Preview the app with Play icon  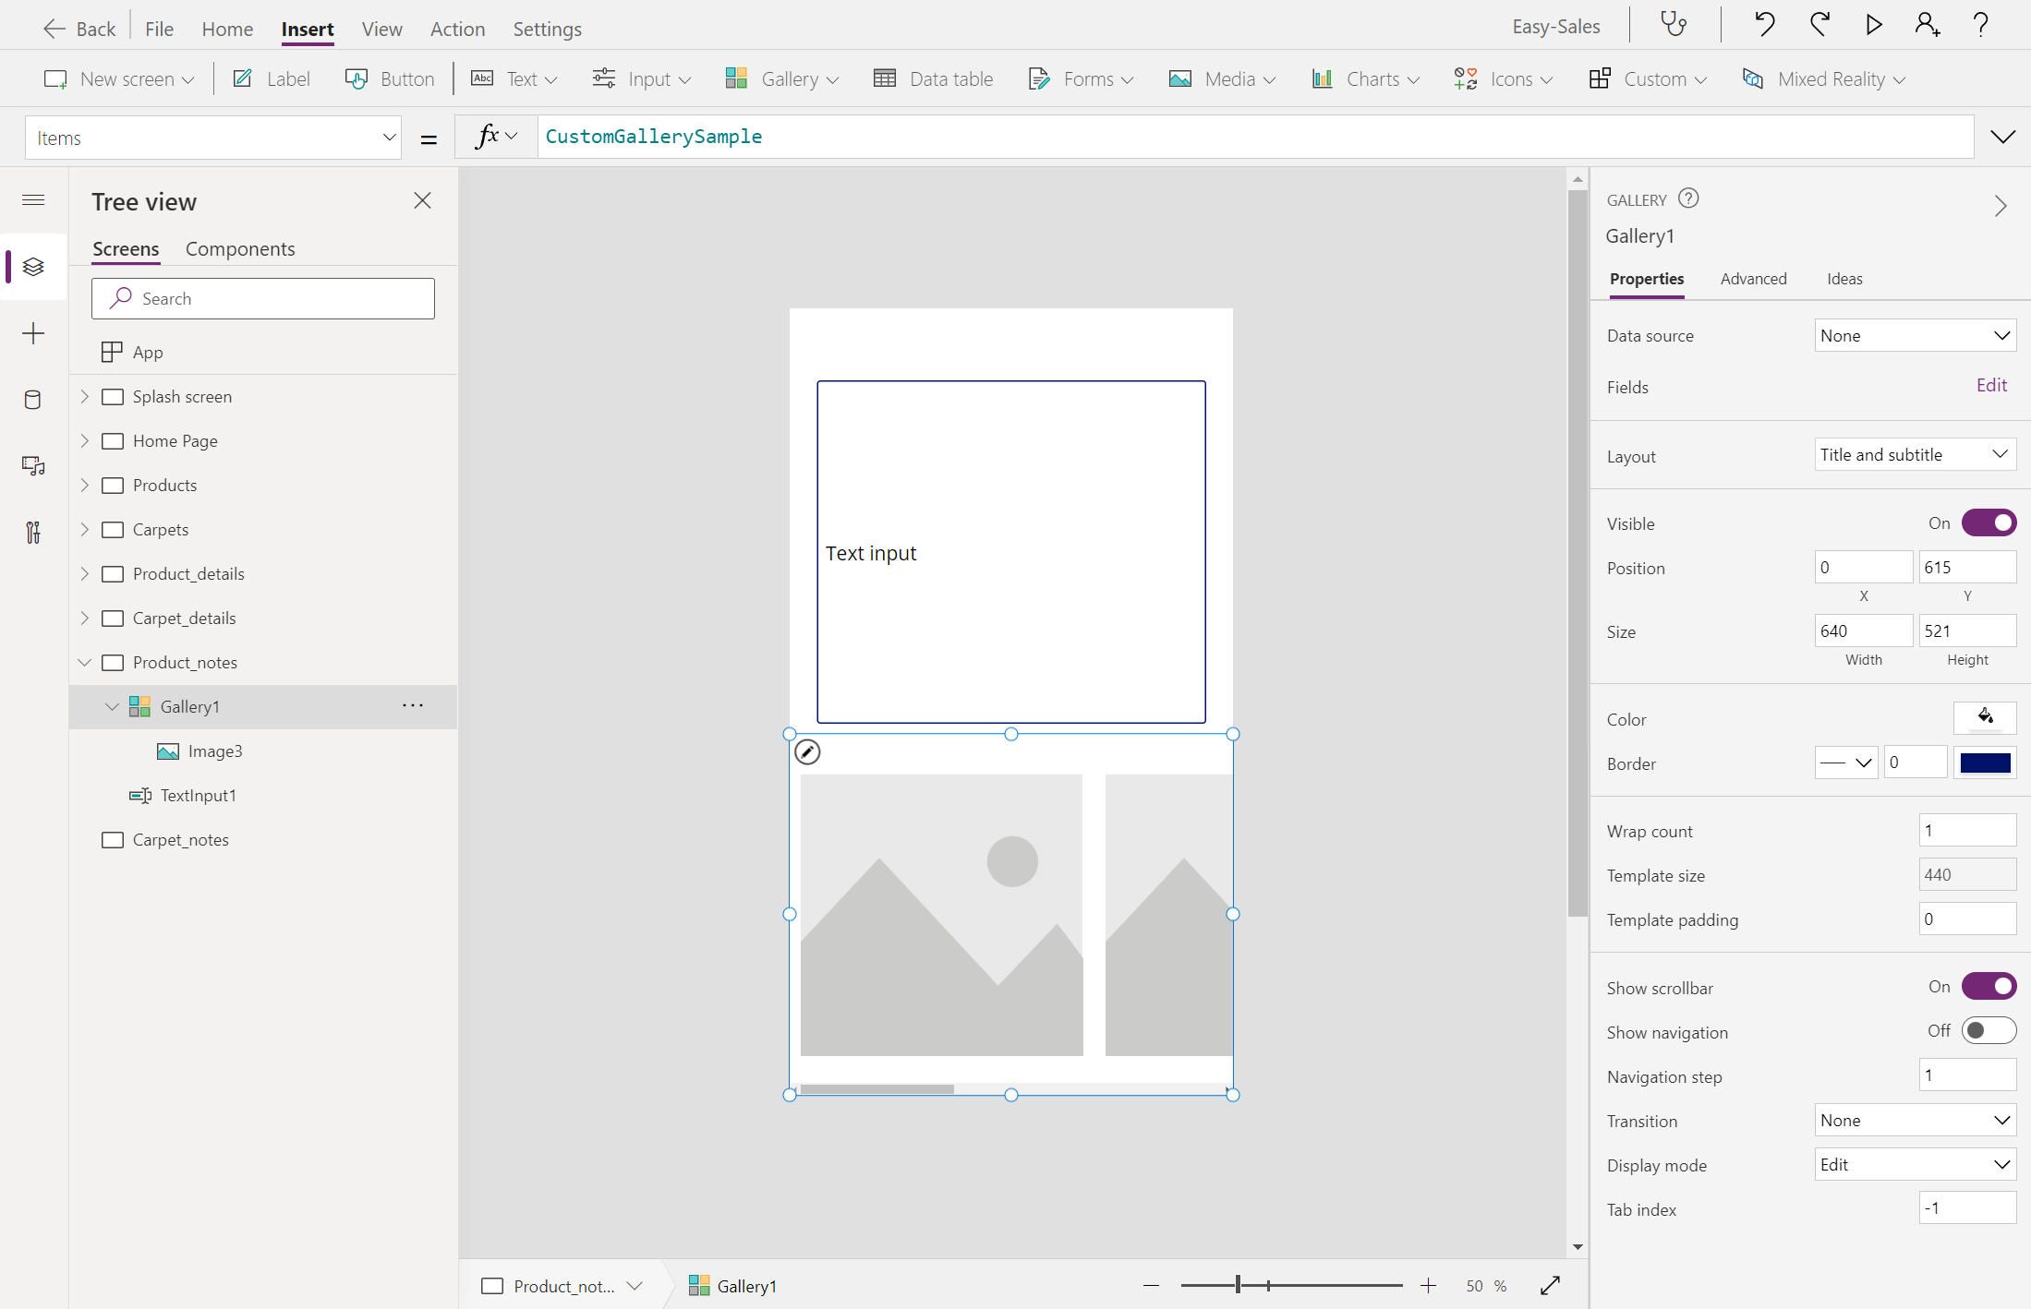1873,25
